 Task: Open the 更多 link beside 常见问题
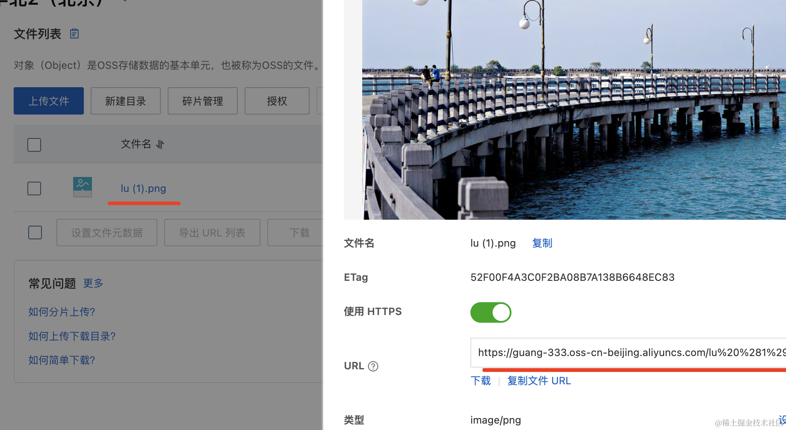tap(93, 283)
